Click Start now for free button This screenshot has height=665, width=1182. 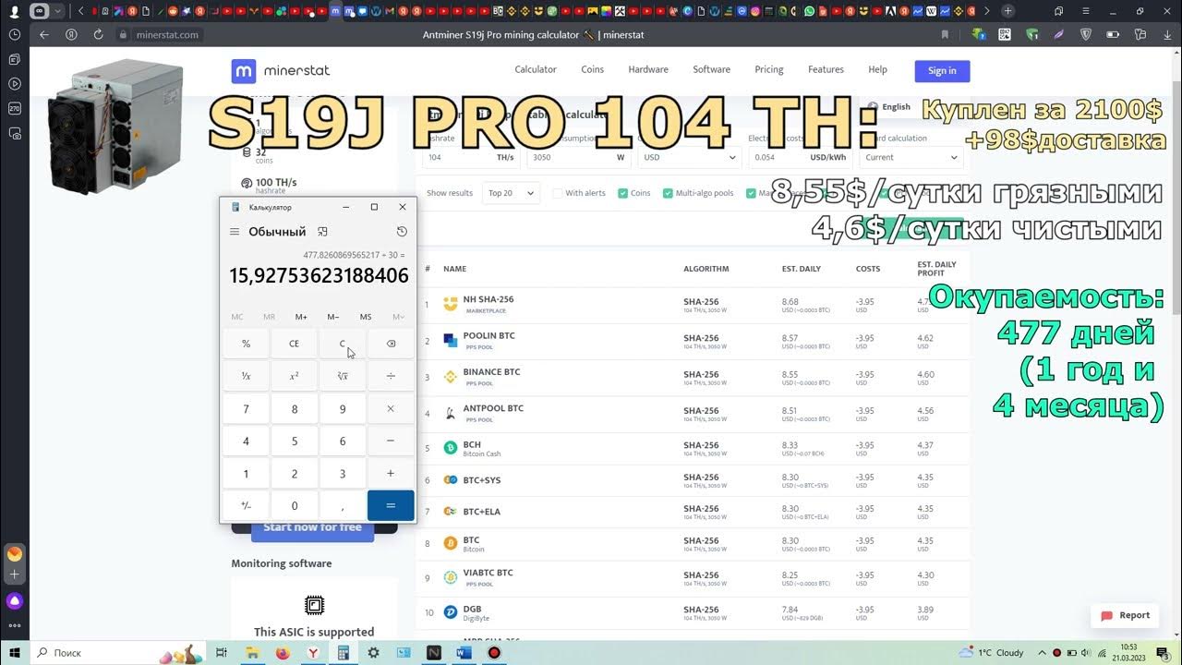tap(313, 528)
